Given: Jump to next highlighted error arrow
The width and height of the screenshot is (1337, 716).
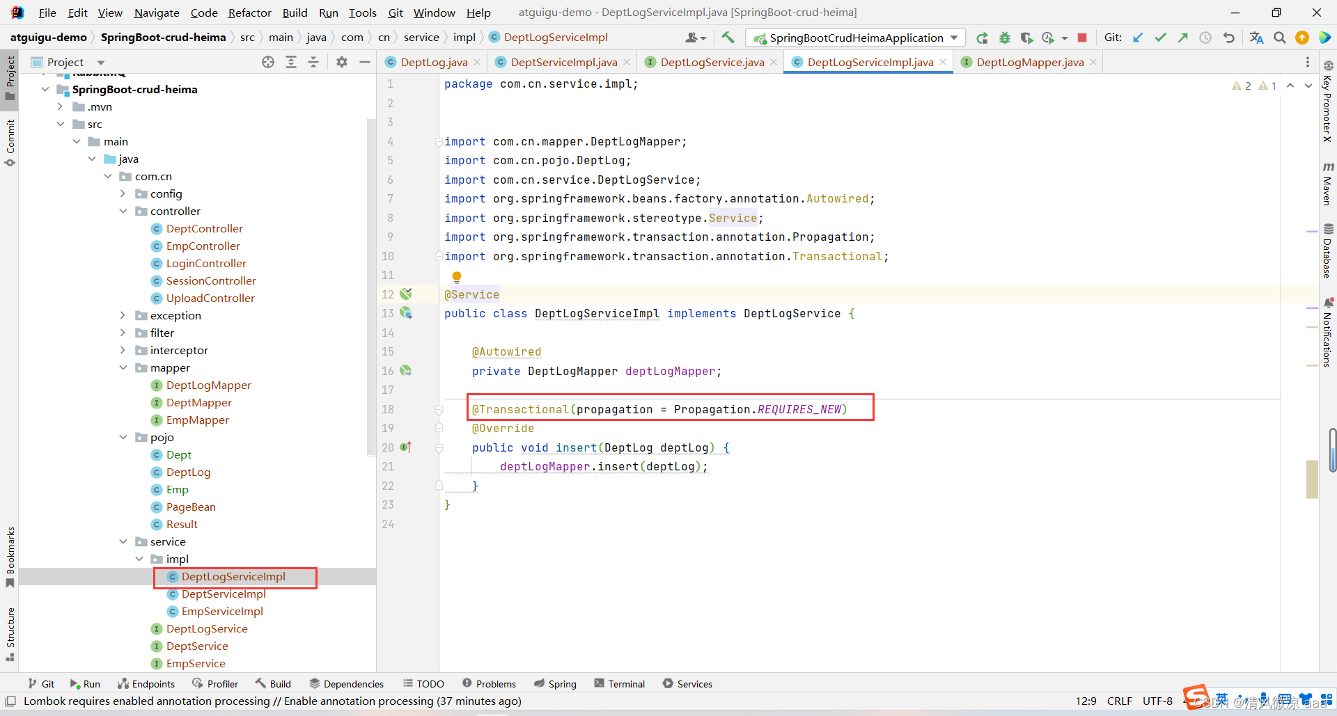Looking at the screenshot, I should coord(1308,85).
